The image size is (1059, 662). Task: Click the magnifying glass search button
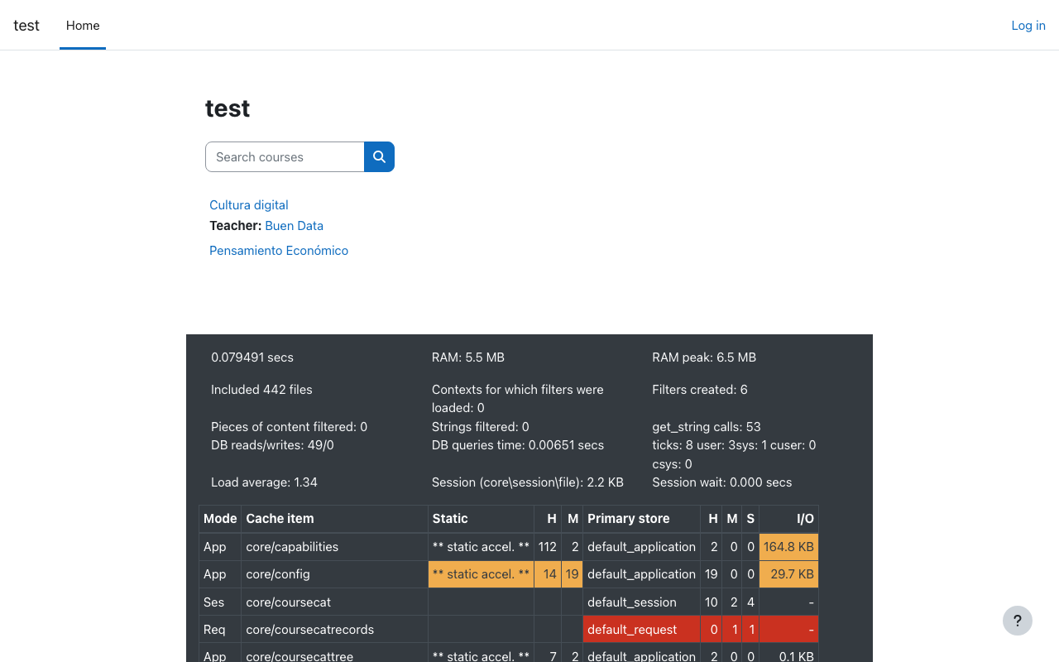pyautogui.click(x=379, y=157)
